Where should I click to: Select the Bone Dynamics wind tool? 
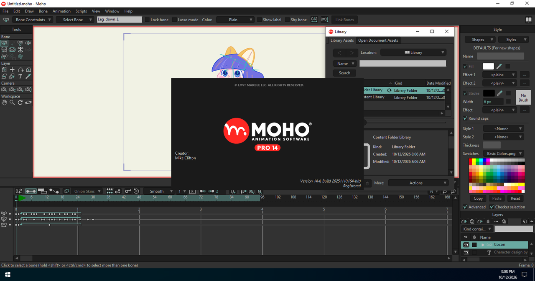pos(20,55)
